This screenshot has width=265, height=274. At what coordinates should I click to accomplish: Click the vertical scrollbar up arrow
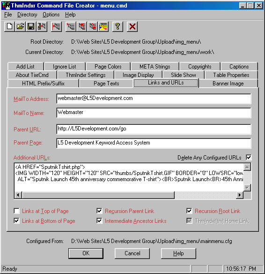pos(247,167)
